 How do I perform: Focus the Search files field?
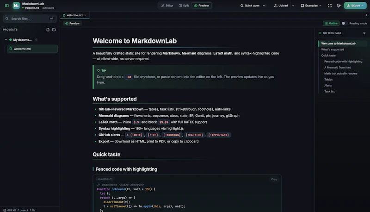pos(30,19)
